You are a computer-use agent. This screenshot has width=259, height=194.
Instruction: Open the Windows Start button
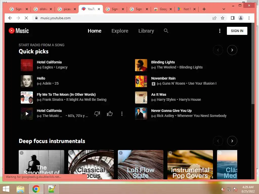click(x=6, y=189)
